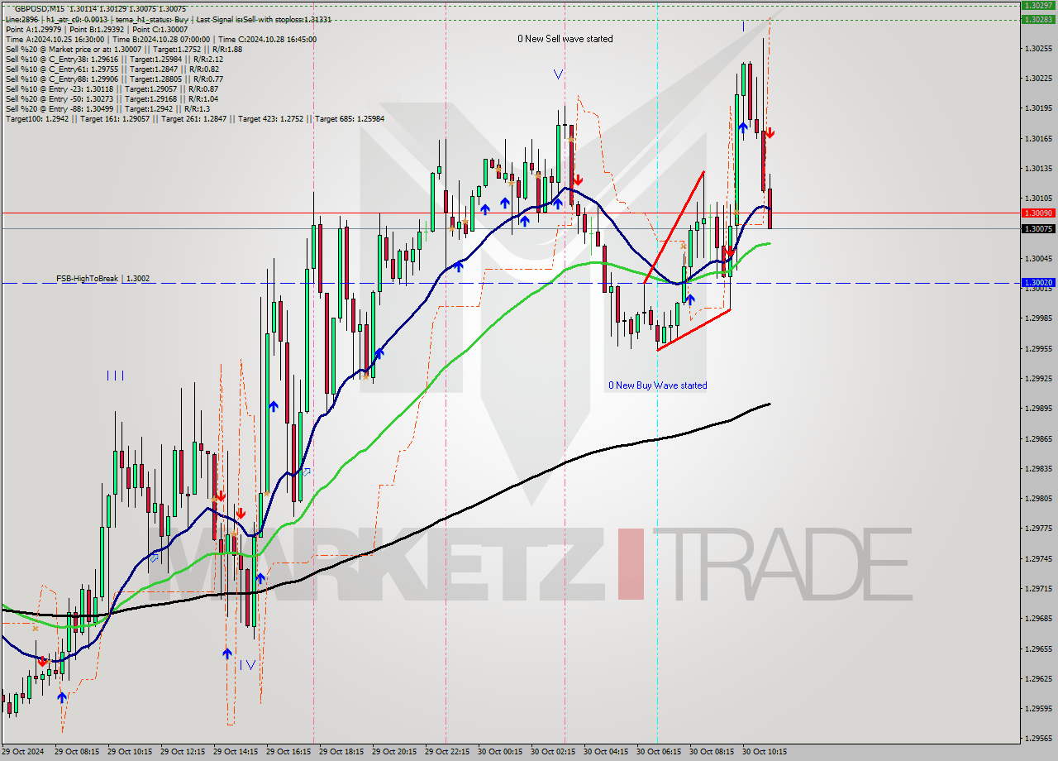Select the 'Target100: 1.2942' targets line

[x=194, y=118]
